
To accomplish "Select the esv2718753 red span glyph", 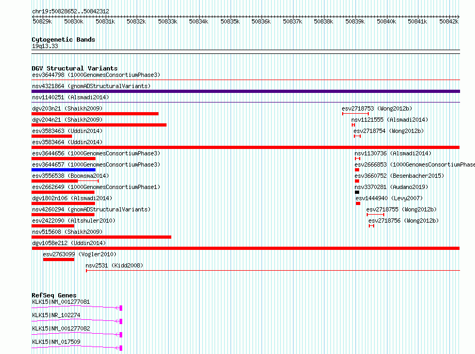I will click(x=355, y=114).
